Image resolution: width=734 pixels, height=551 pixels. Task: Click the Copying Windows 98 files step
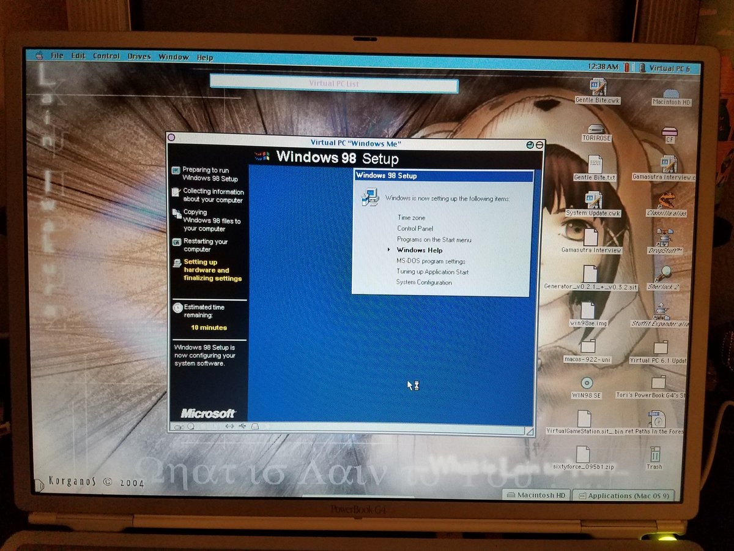(207, 220)
